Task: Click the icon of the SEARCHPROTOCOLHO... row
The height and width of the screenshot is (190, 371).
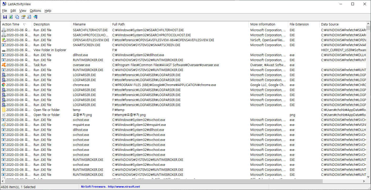Action: click(x=4, y=35)
